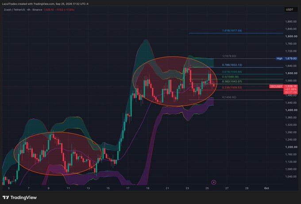
Task: Click the 1,160.00 price axis label
Action: pyautogui.click(x=291, y=154)
